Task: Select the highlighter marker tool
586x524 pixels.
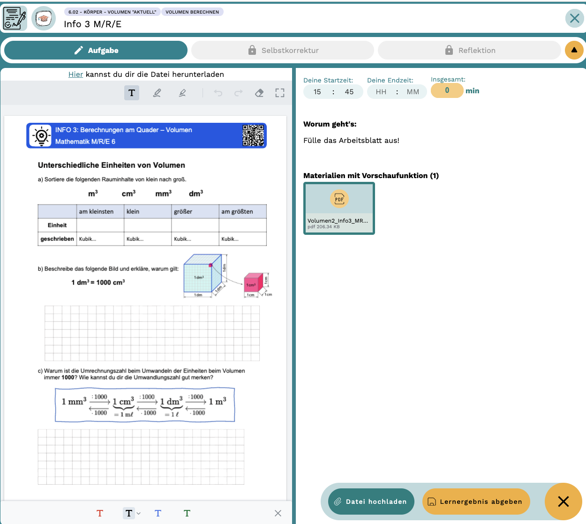Action: pos(182,93)
